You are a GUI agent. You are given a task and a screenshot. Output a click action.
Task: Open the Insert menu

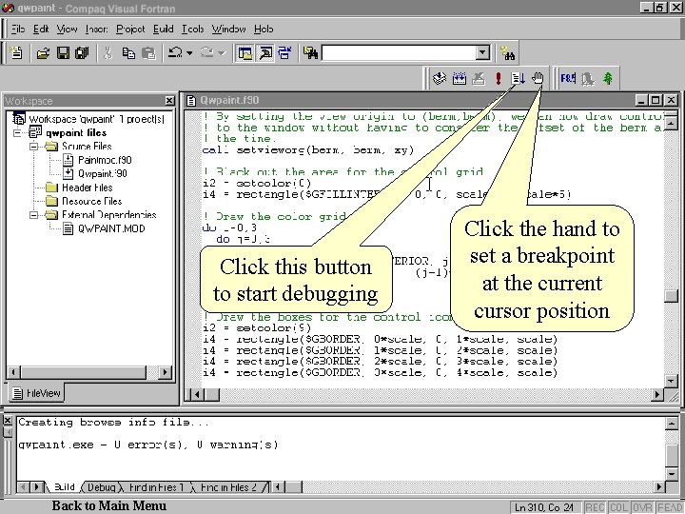point(96,29)
